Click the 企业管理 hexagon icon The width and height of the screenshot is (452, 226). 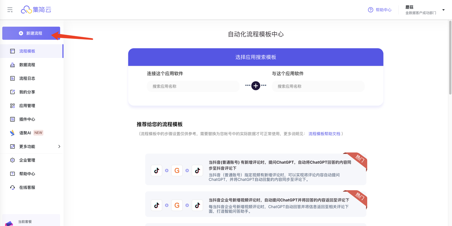tap(12, 160)
